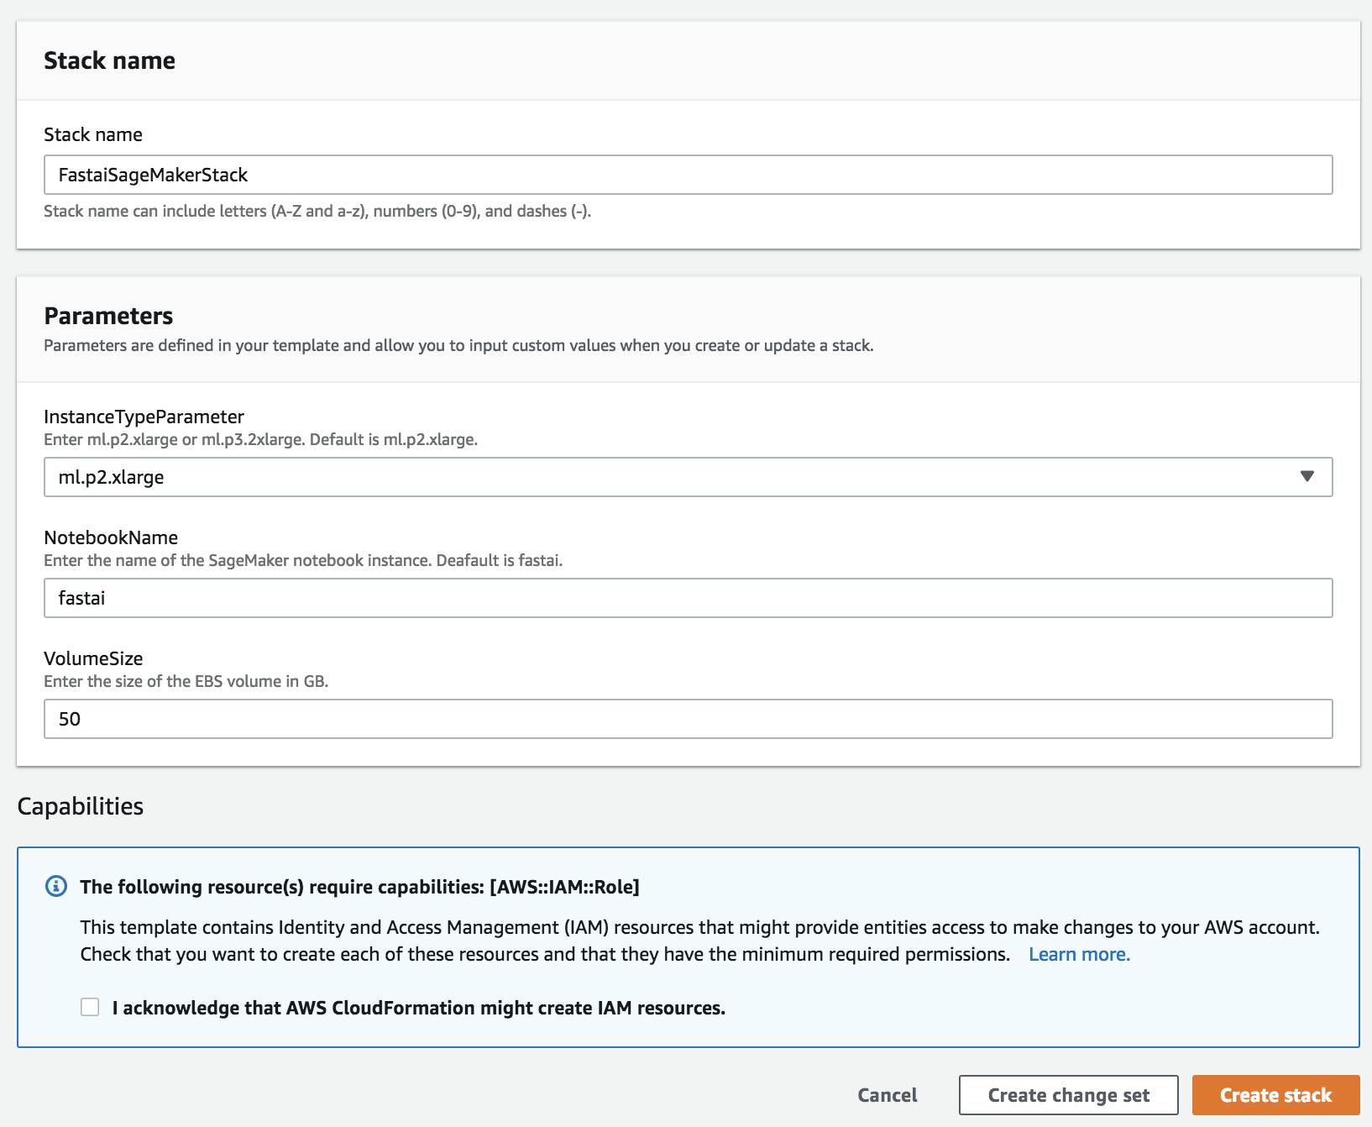This screenshot has width=1372, height=1127.
Task: Click the AWS::IAM::Role capabilities message
Action: [359, 886]
